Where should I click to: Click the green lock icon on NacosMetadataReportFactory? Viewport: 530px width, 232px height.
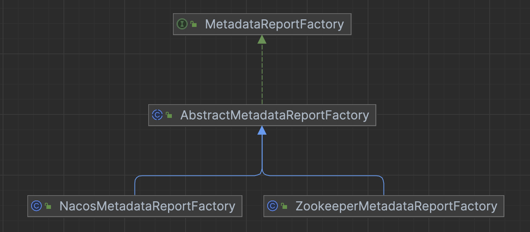(x=48, y=206)
